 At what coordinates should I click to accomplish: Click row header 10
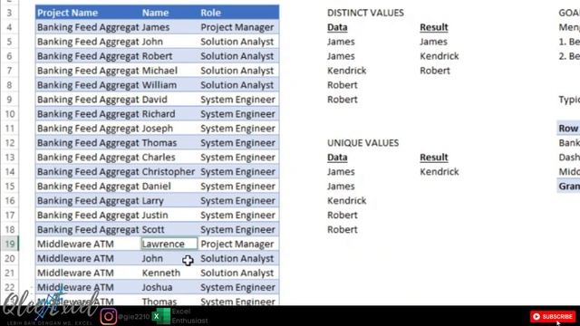pyautogui.click(x=10, y=114)
